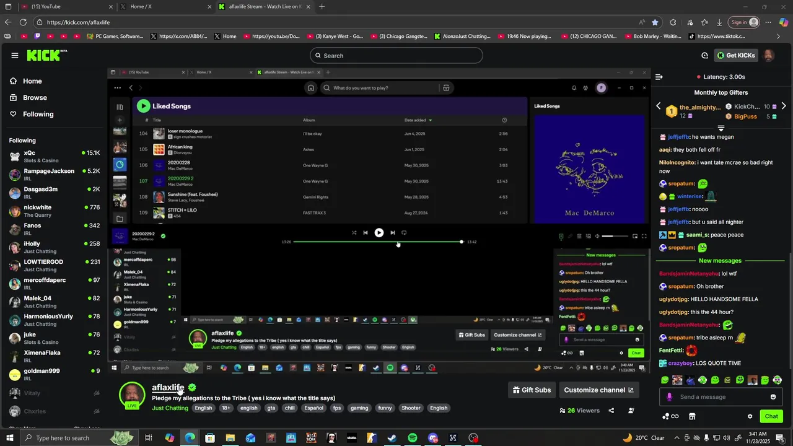The height and width of the screenshot is (446, 793).
Task: Click the Spotify play button in streamed video
Action: coord(379,233)
